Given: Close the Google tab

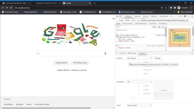Looking at the screenshot, I should [x=90, y=3].
